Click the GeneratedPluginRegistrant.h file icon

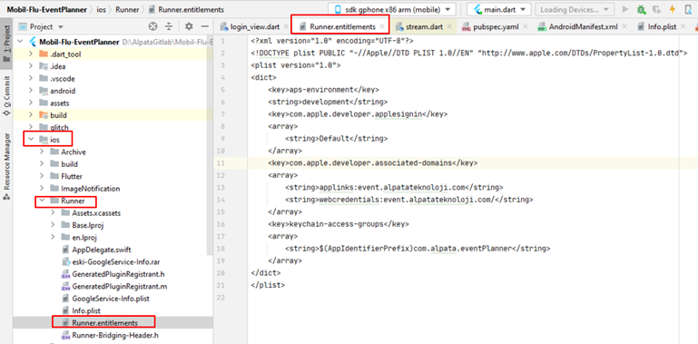(x=65, y=274)
